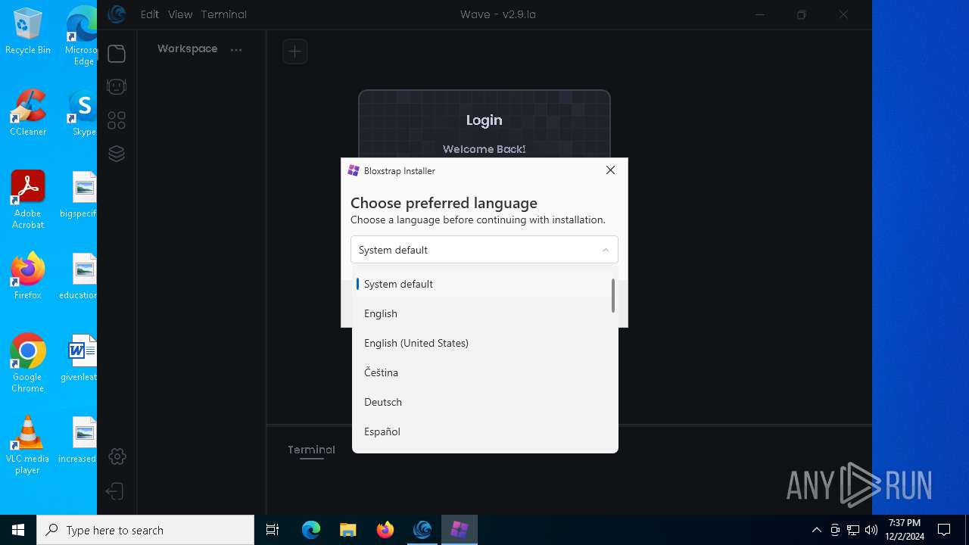This screenshot has width=969, height=545.
Task: Launch Google Chrome from desktop
Action: 28,363
